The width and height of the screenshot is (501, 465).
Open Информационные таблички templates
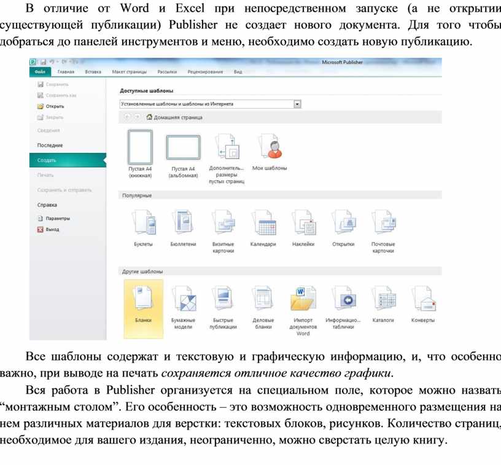343,307
